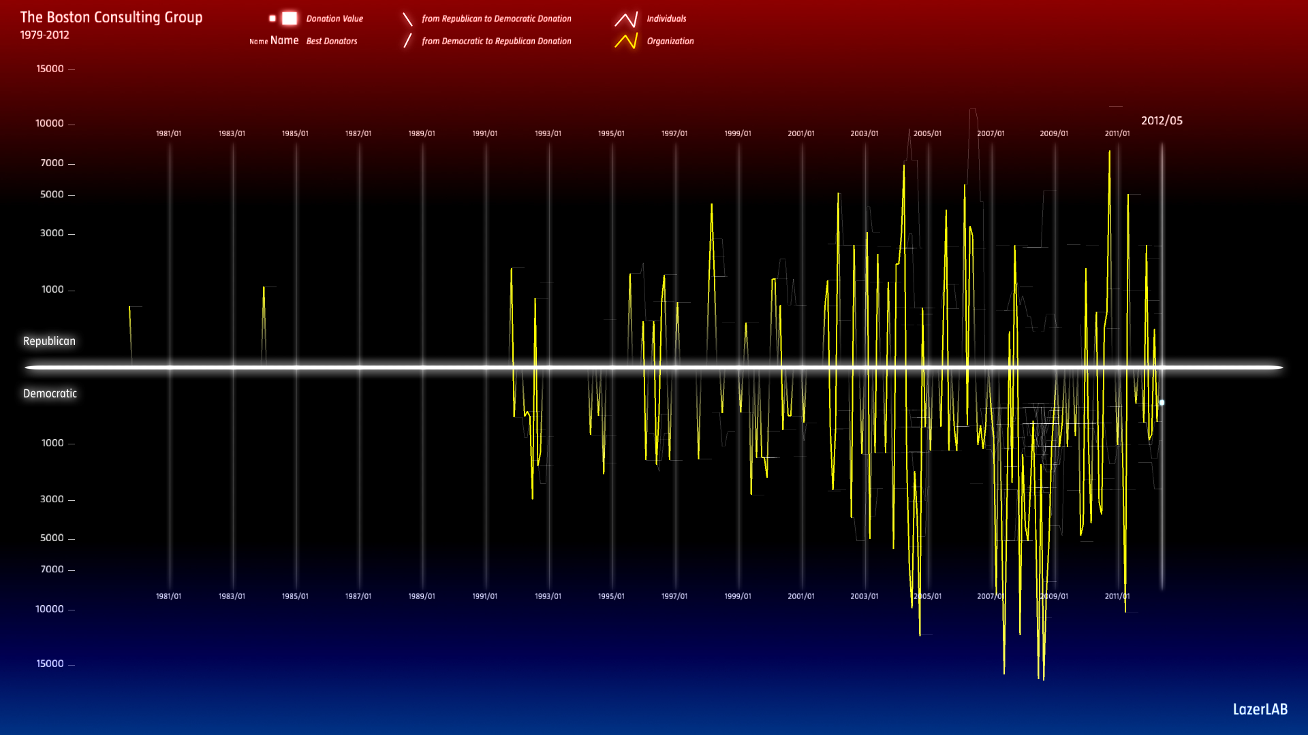
Task: Click the small Donation Value square icon
Action: click(x=272, y=18)
